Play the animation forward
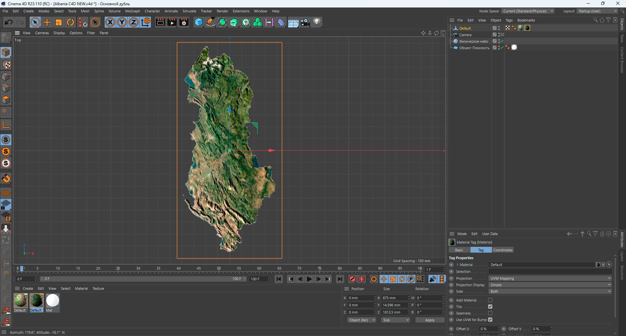Screen dimensions: 626x336 pos(309,279)
